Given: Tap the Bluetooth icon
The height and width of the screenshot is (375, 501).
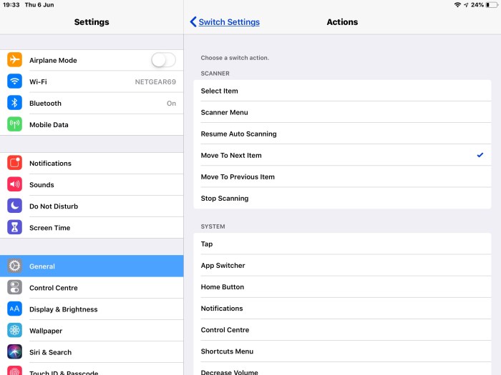Looking at the screenshot, I should tap(14, 103).
